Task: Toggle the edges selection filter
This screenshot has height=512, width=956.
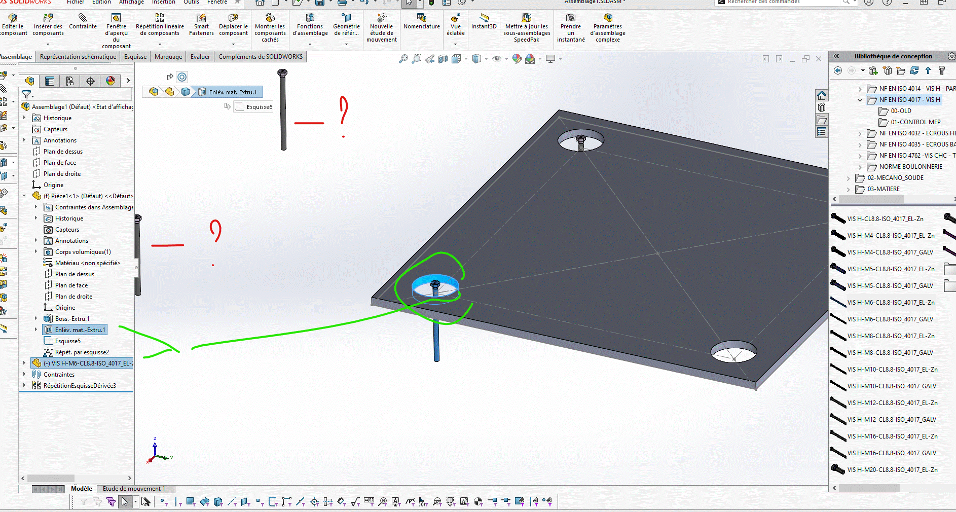Action: click(178, 502)
